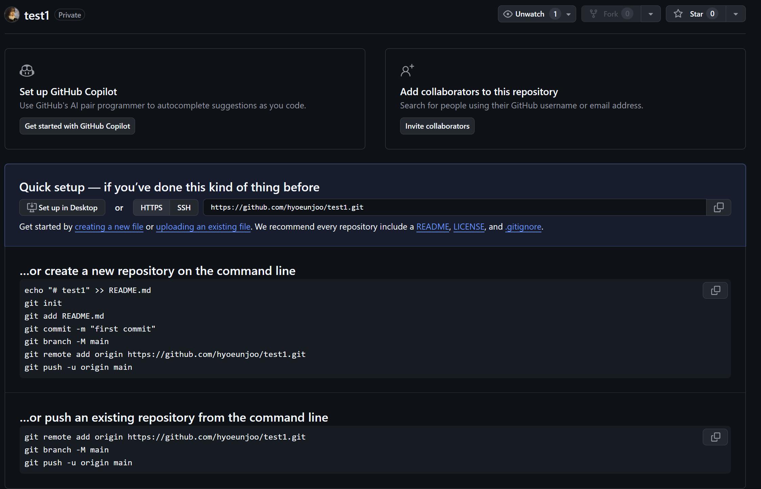Expand the Unwatch notifications dropdown arrow
The height and width of the screenshot is (489, 761).
[569, 14]
